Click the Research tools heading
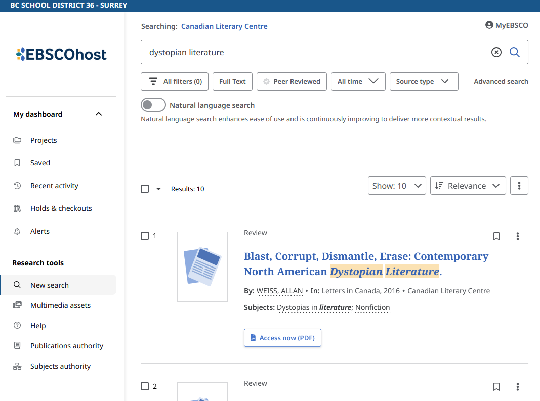 [38, 263]
